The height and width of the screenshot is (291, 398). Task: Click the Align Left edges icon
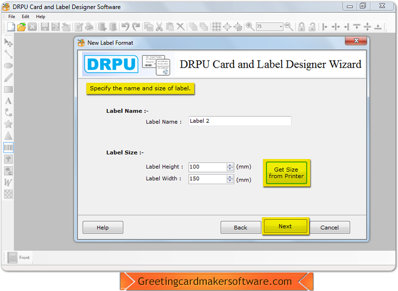[325, 27]
